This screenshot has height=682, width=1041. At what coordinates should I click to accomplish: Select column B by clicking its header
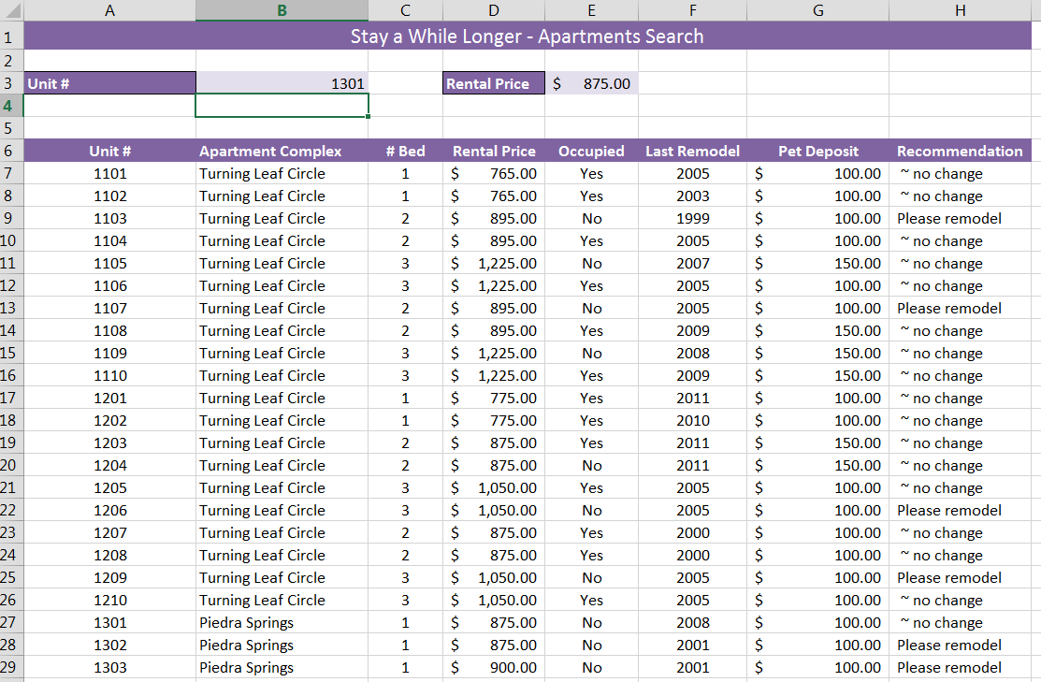point(281,9)
